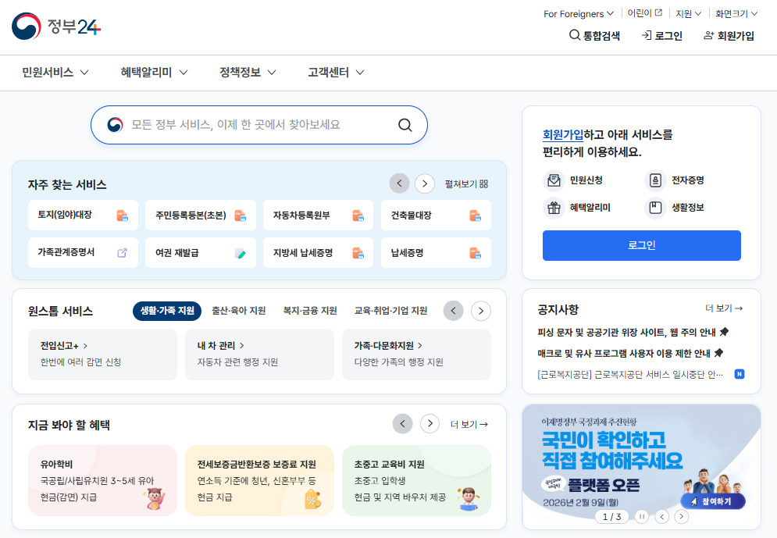Image resolution: width=777 pixels, height=538 pixels.
Task: Click 더 보기 in 지금 봐야 할 혜택
Action: pos(469,425)
